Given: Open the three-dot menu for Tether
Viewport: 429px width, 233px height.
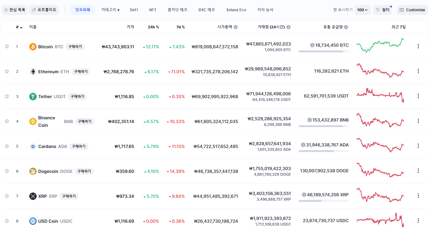Looking at the screenshot, I should point(418,96).
